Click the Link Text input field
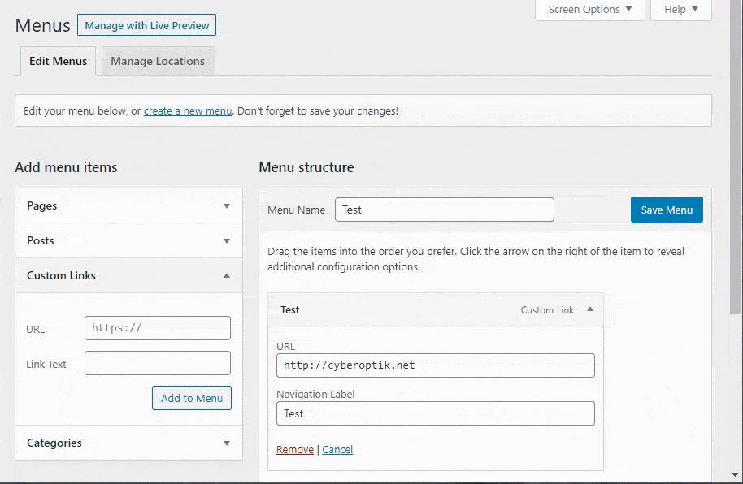743x484 pixels. pos(157,363)
